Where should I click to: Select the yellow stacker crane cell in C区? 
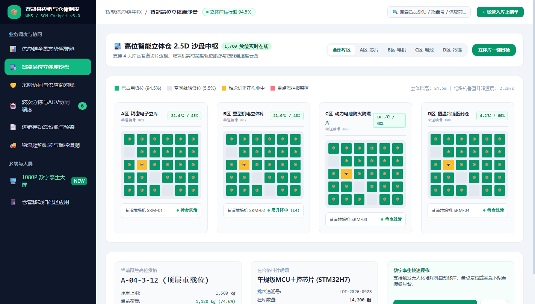346,174
